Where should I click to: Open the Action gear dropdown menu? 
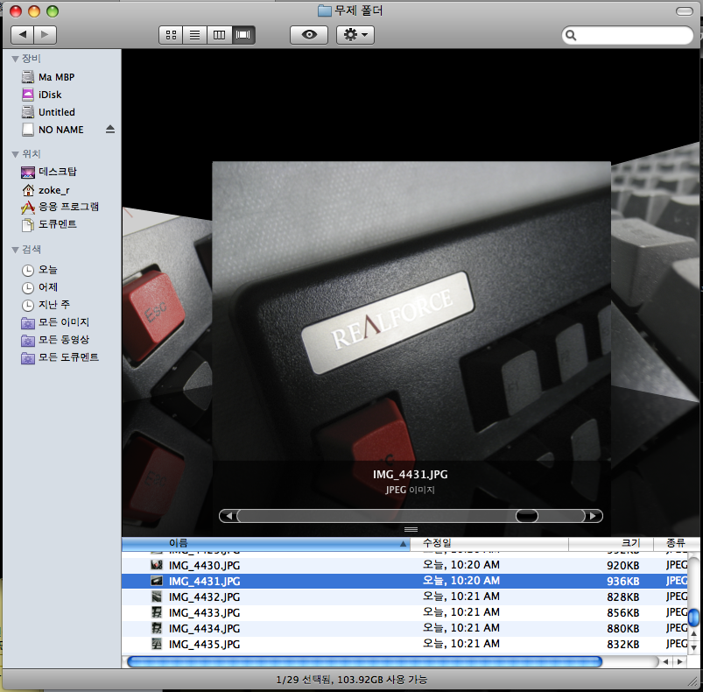(355, 35)
